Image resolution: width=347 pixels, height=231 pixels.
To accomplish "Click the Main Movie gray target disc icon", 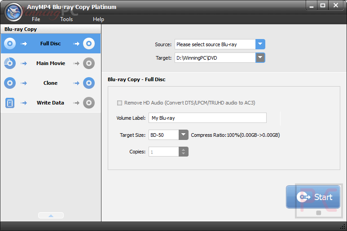I will pyautogui.click(x=89, y=63).
